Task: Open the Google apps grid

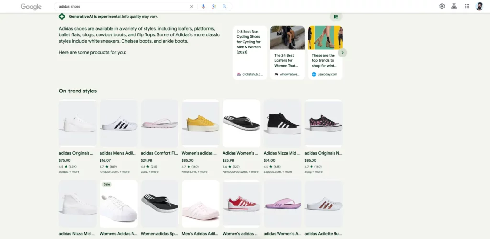Action: tap(467, 6)
